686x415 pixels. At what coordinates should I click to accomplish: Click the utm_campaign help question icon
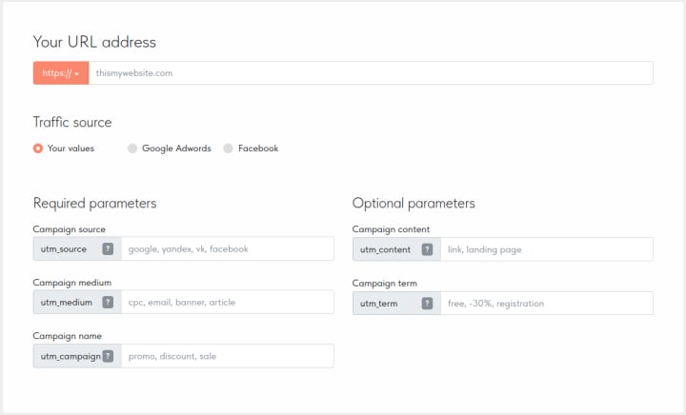tap(108, 356)
